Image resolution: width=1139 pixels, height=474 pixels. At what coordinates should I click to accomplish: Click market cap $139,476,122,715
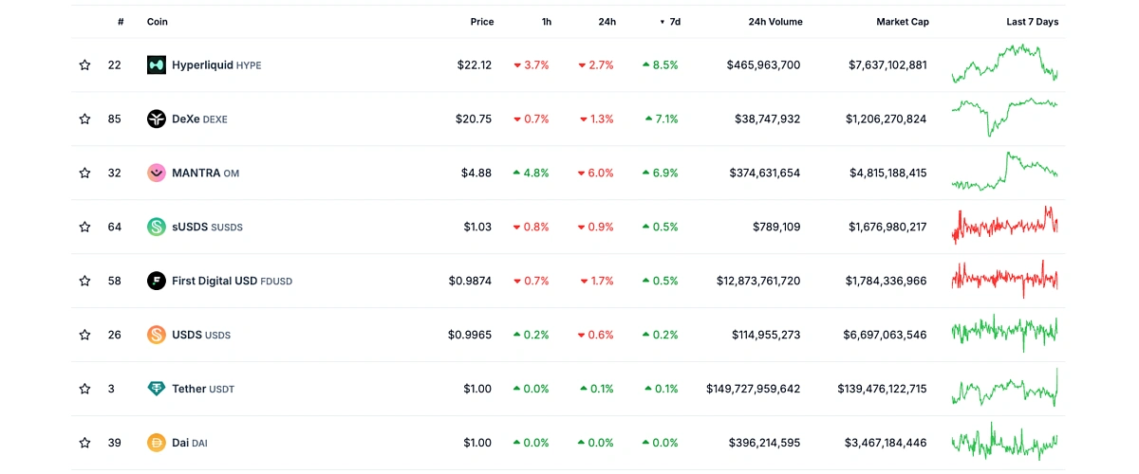click(883, 390)
